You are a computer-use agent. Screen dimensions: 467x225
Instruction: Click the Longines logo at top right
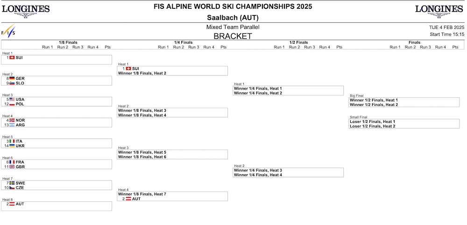pyautogui.click(x=439, y=12)
